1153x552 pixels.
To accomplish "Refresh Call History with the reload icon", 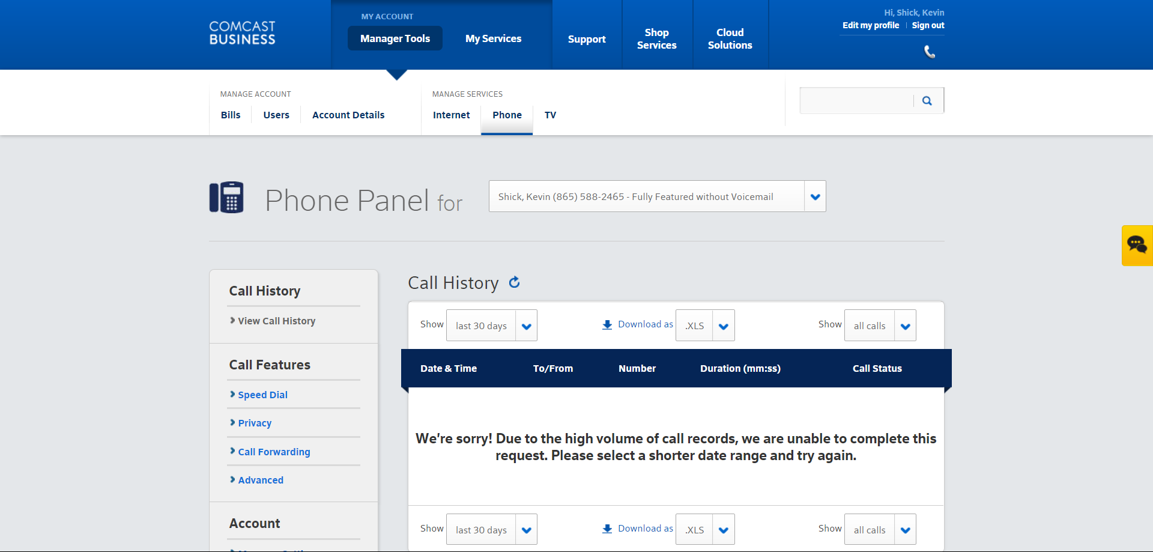I will click(x=515, y=282).
